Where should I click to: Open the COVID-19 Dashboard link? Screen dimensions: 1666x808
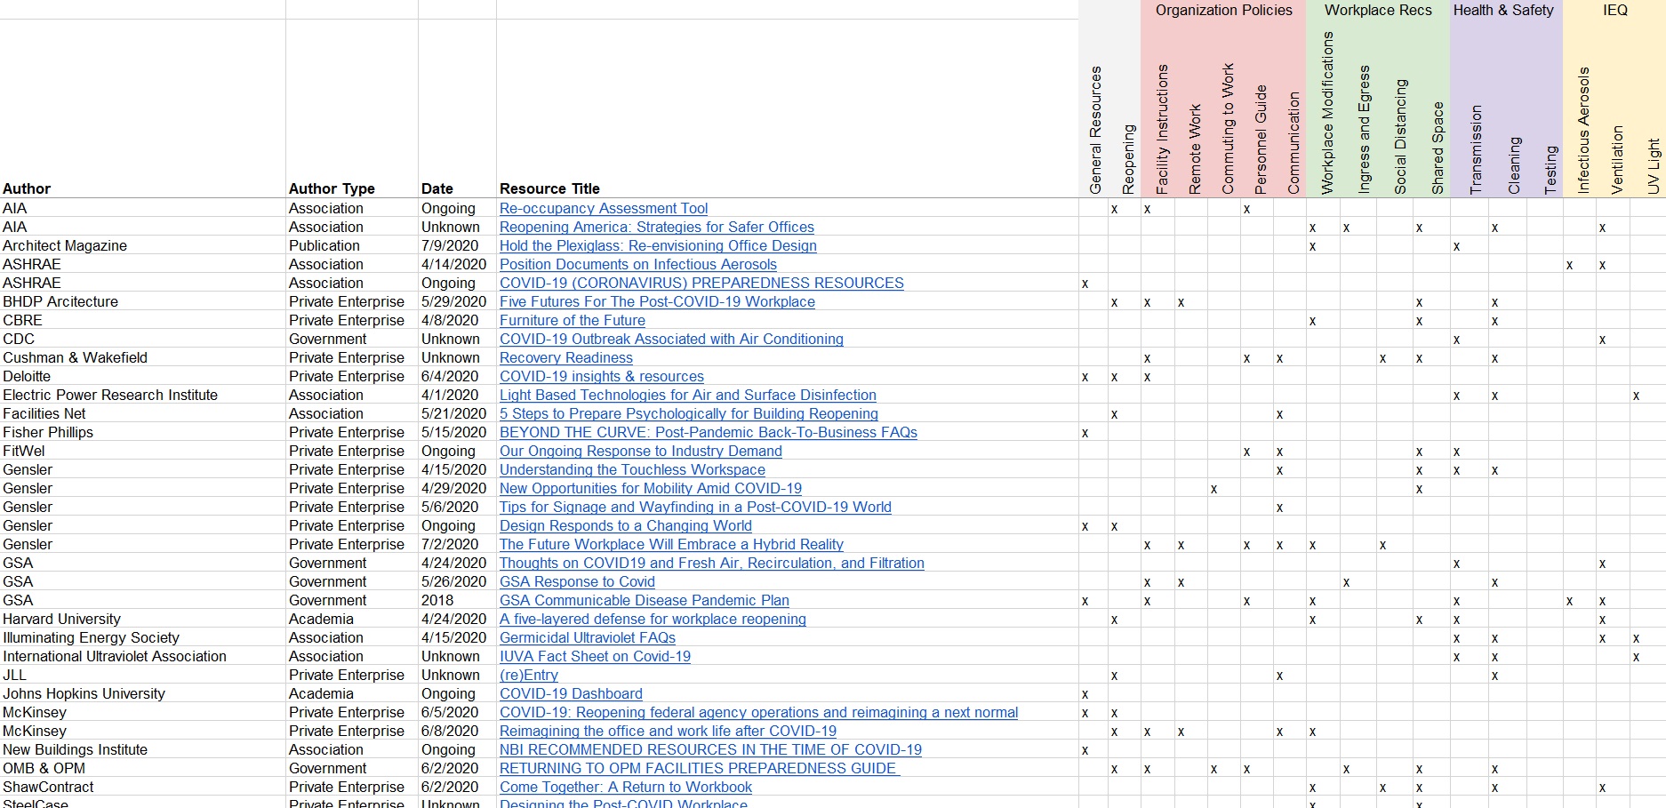pyautogui.click(x=571, y=693)
